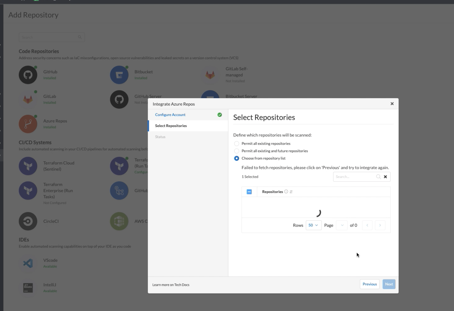This screenshot has height=311, width=454.
Task: Switch to the Configure Account step
Action: coord(170,115)
